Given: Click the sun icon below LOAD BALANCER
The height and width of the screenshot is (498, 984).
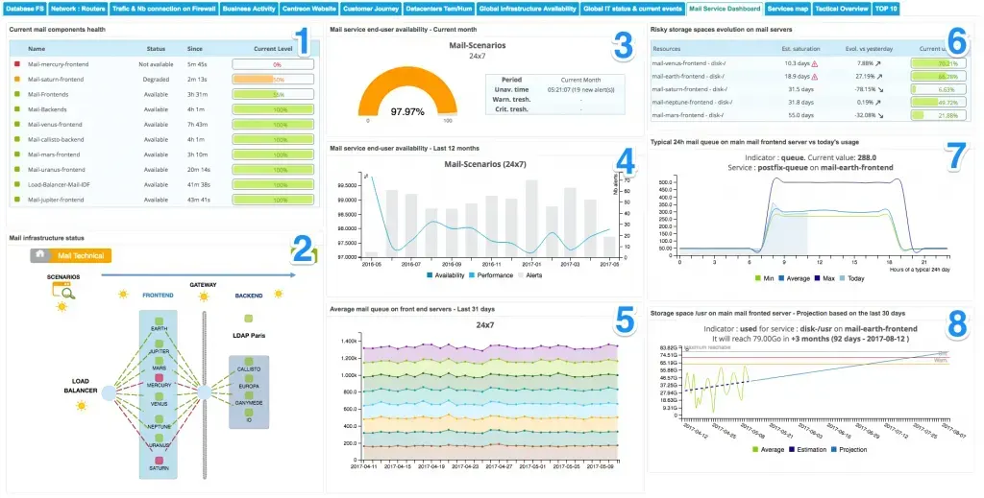Looking at the screenshot, I should tap(81, 406).
